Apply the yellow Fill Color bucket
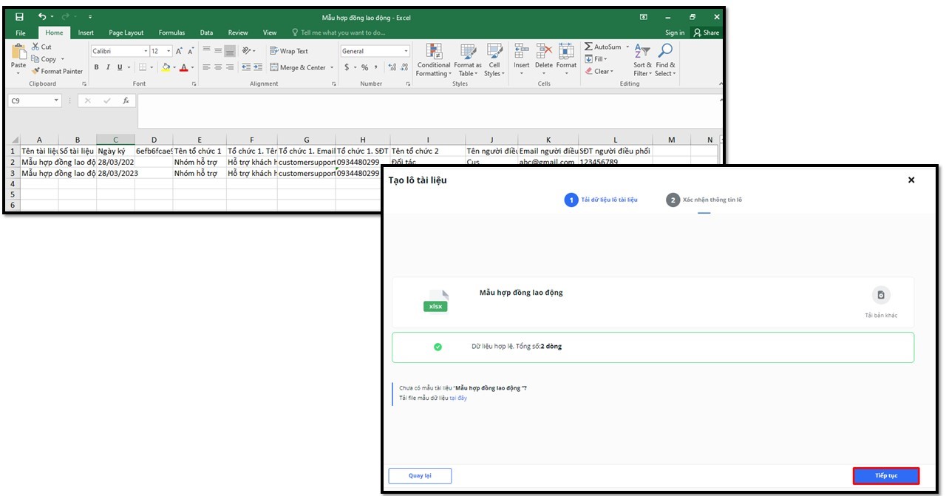This screenshot has height=496, width=946. [x=166, y=67]
